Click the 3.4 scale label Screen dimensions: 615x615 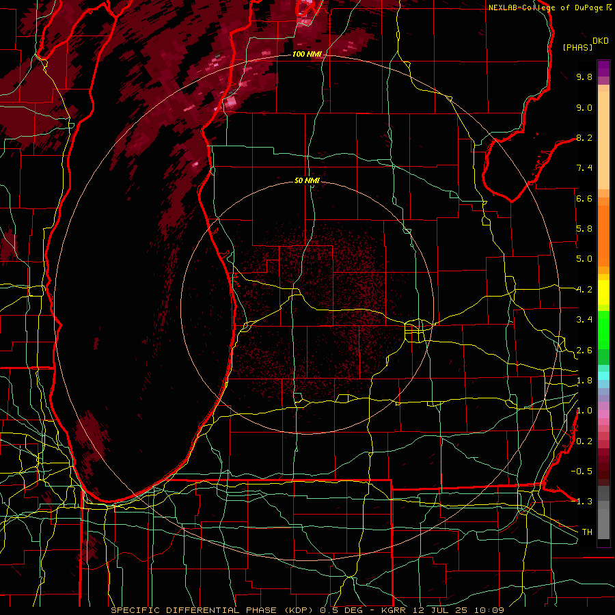click(x=584, y=320)
